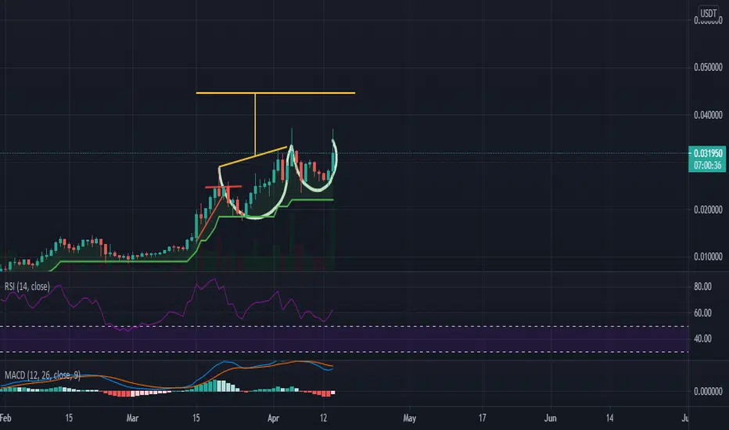Click the USDT currency label
729x430 pixels.
[709, 13]
